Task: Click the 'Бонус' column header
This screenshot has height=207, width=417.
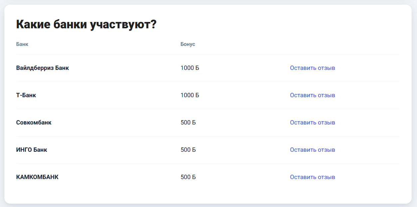Action: tap(188, 44)
